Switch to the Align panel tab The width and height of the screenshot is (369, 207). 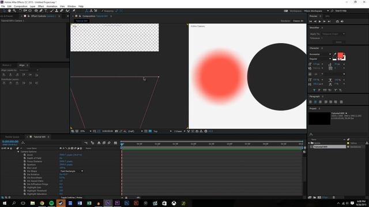click(22, 65)
